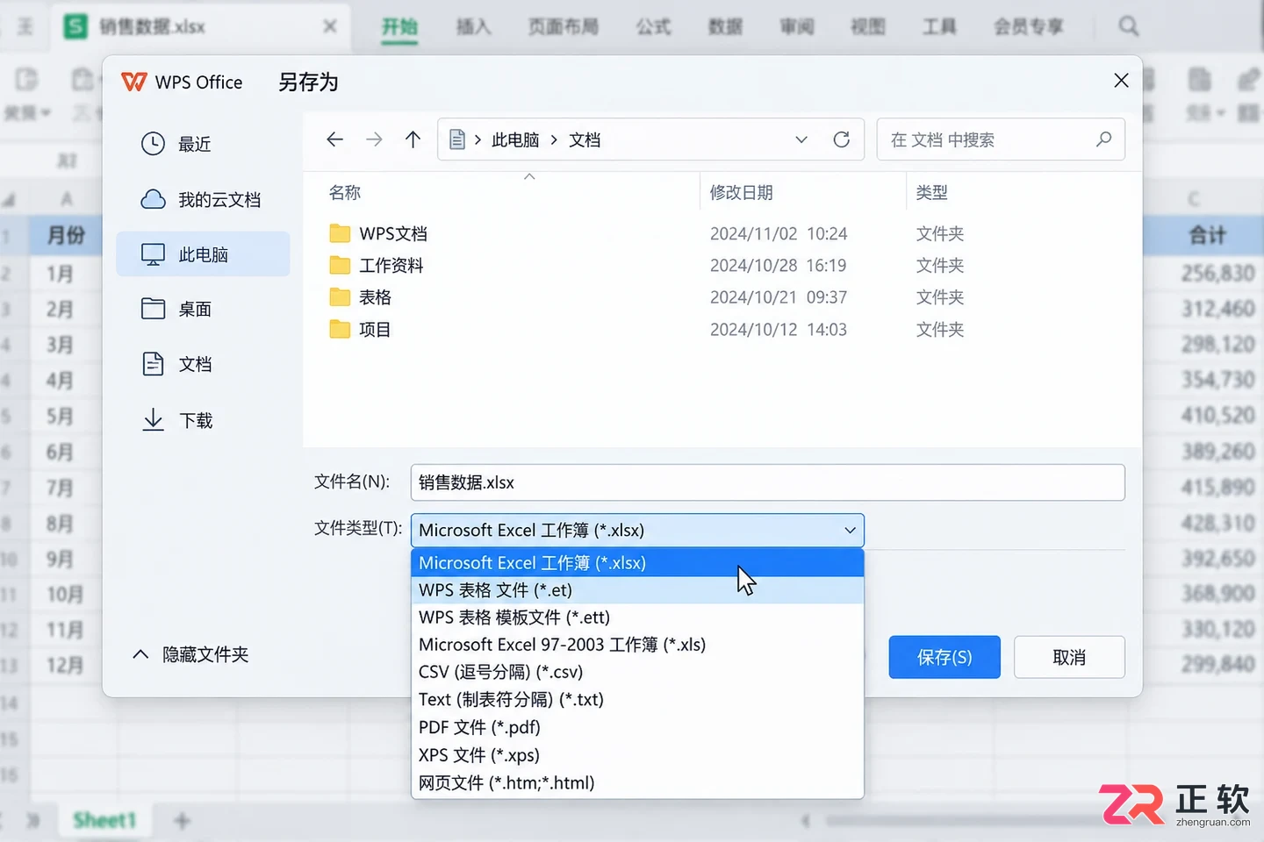Viewport: 1264px width, 842px height.
Task: Select This PC (此电脑) in sidebar
Action: (x=203, y=254)
